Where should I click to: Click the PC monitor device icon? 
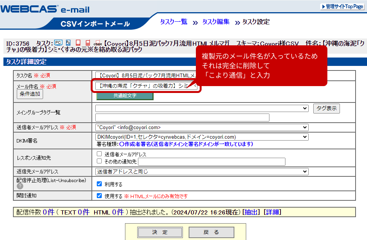(x=58, y=43)
